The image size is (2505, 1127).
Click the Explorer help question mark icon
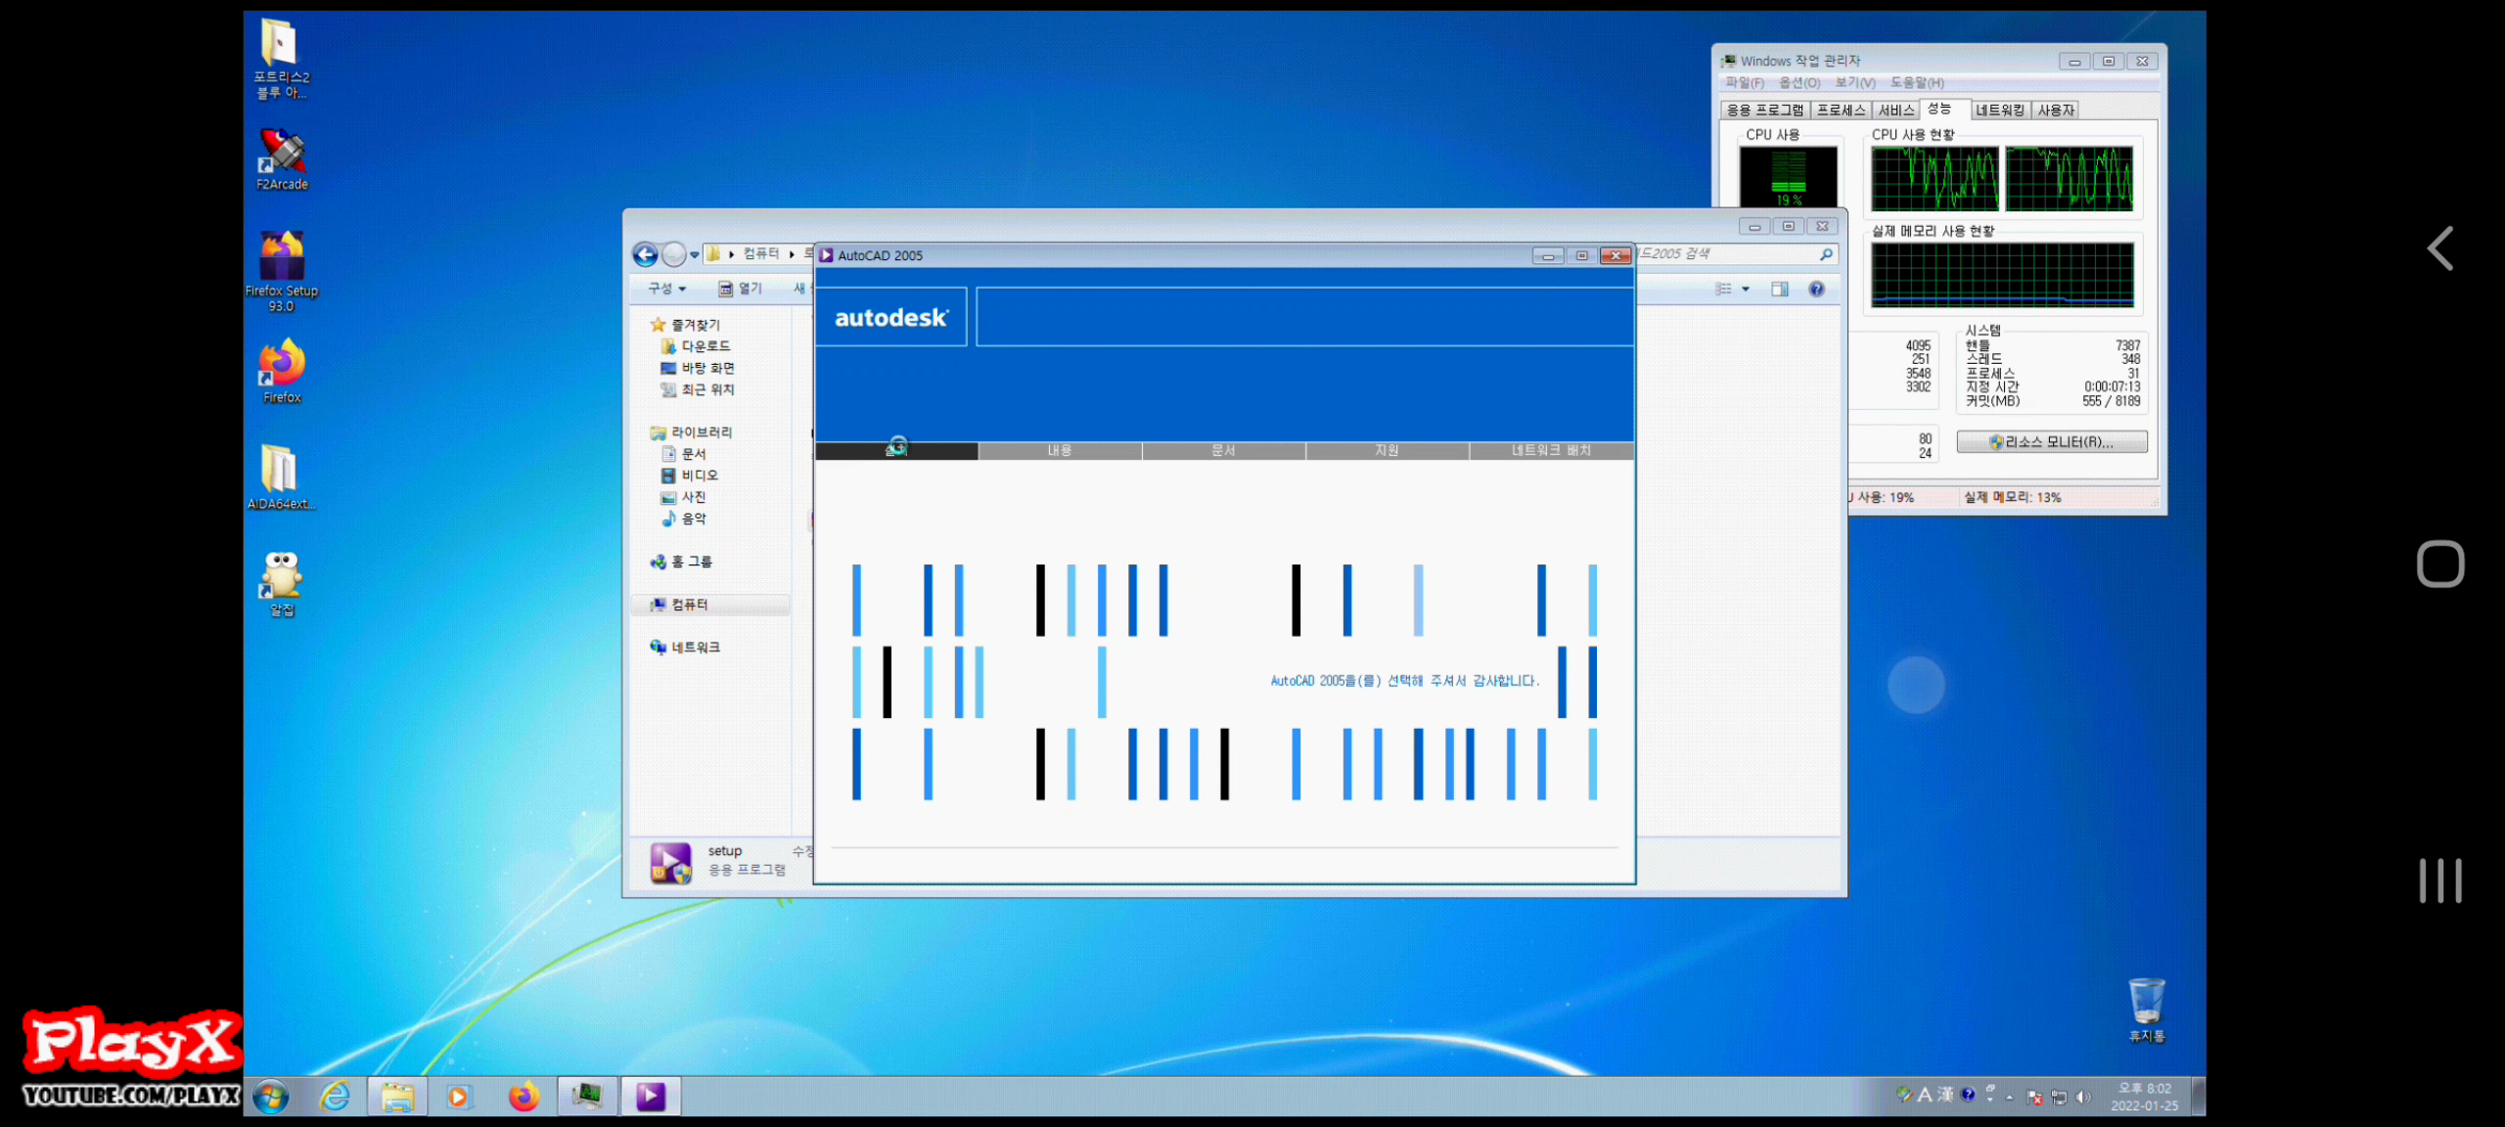(1816, 289)
